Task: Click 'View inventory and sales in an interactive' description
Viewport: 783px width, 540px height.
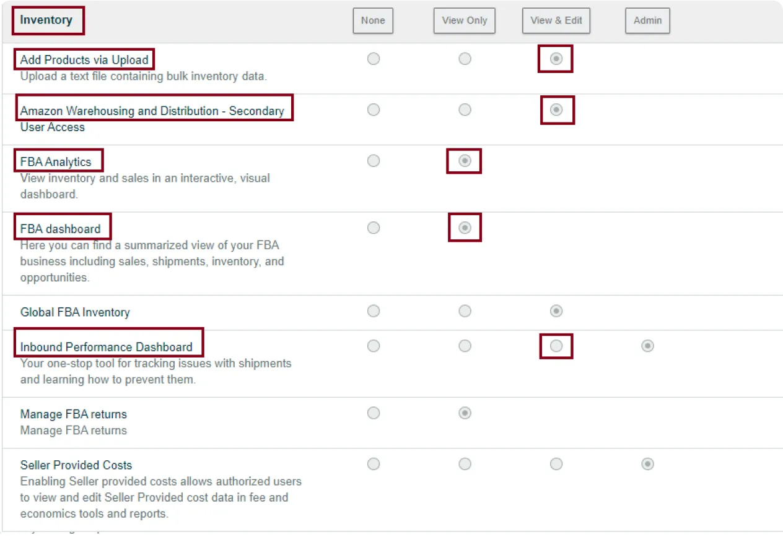Action: coord(145,186)
